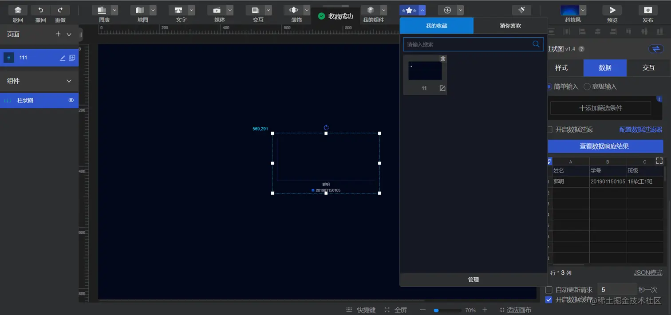Open the 文字 text components icon
The image size is (671, 315).
[x=178, y=10]
